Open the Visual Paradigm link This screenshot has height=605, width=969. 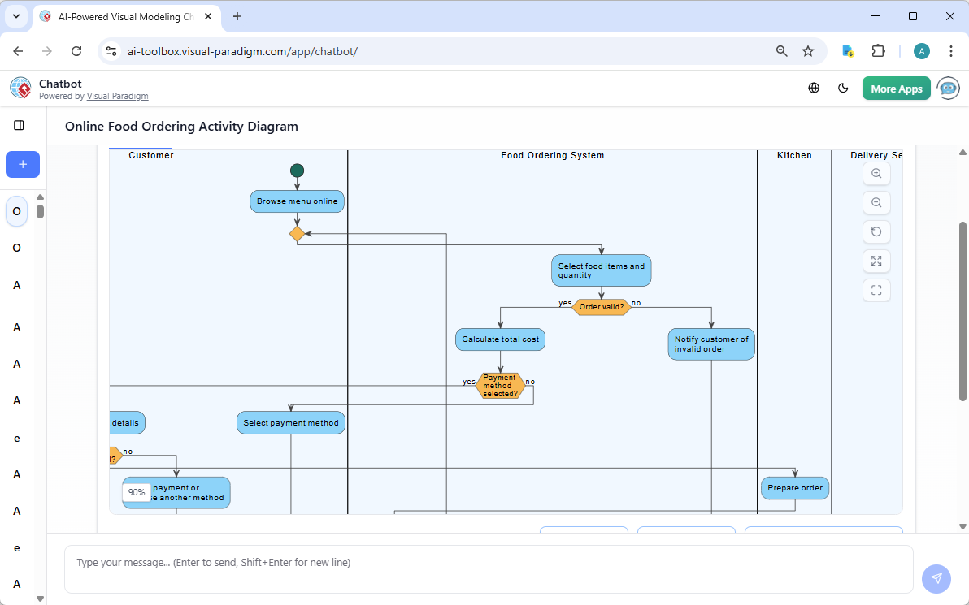pyautogui.click(x=117, y=96)
